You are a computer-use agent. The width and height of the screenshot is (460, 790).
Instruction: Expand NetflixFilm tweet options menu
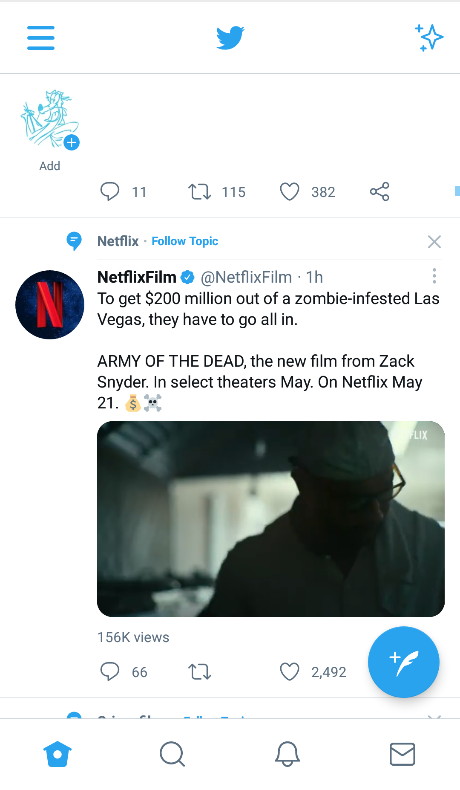tap(434, 276)
